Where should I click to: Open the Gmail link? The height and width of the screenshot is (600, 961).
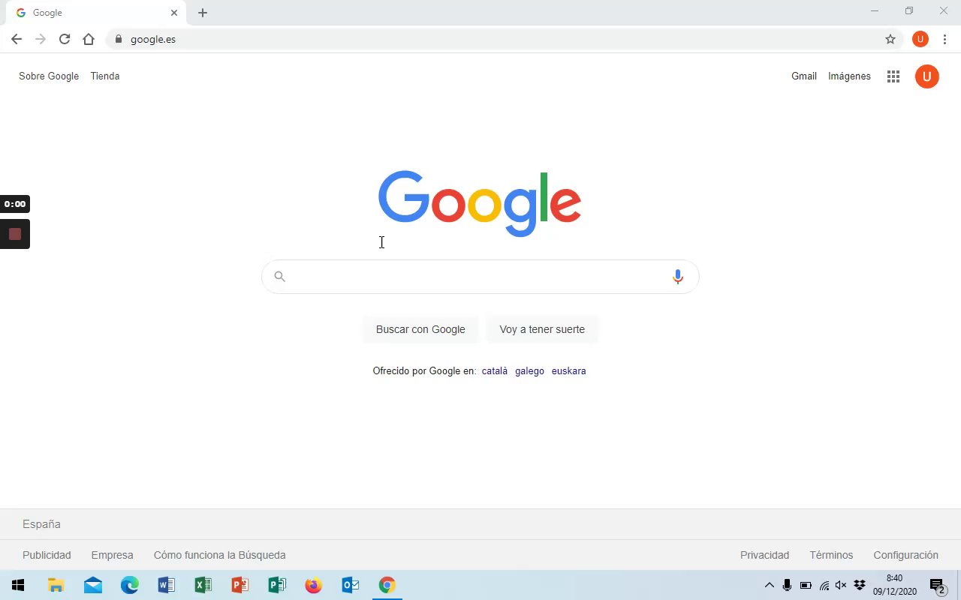[804, 76]
